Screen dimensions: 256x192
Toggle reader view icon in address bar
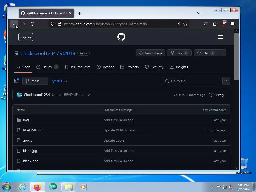coord(178,24)
